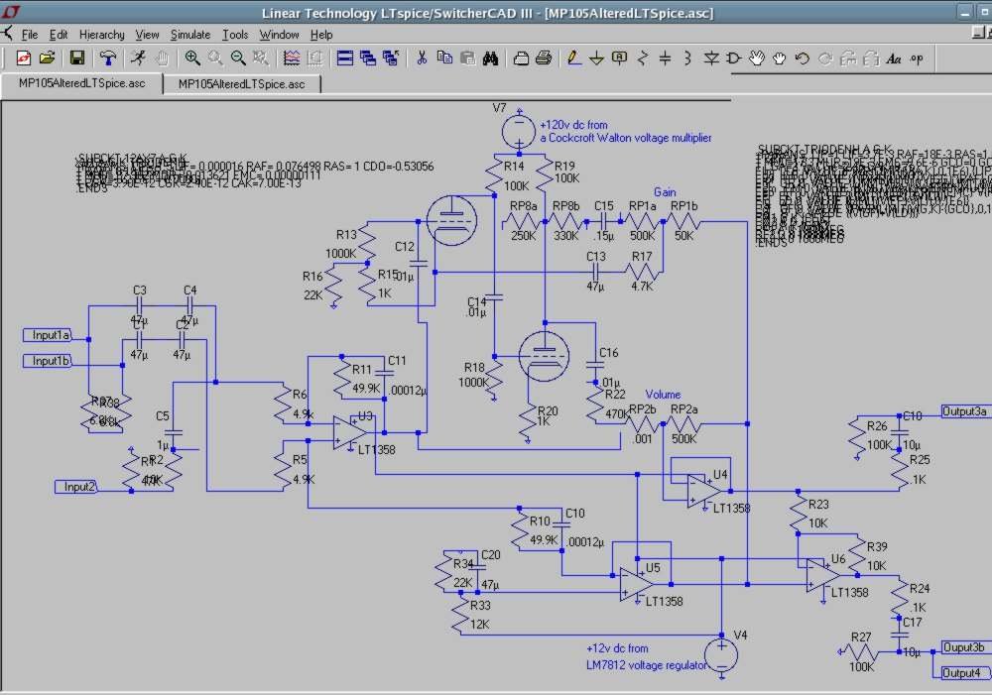Viewport: 992px width, 695px height.
Task: Click the Save floppy disk icon
Action: (x=77, y=58)
